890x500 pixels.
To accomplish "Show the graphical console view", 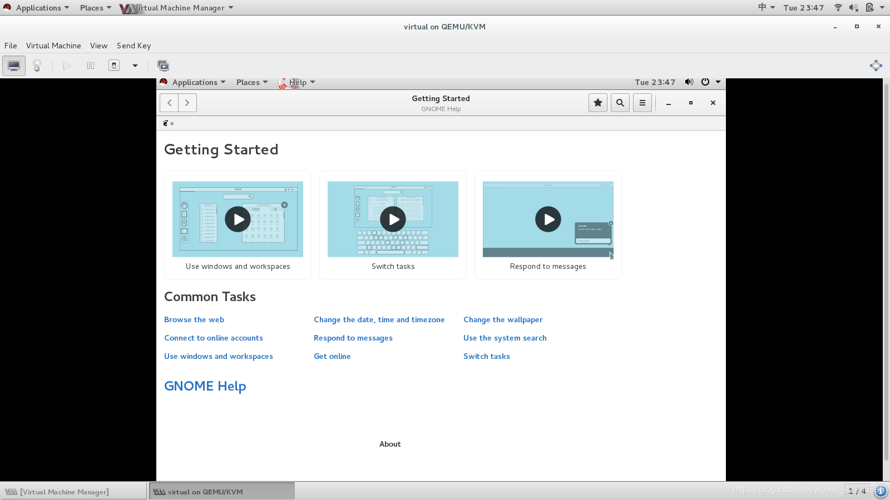I will pyautogui.click(x=14, y=66).
